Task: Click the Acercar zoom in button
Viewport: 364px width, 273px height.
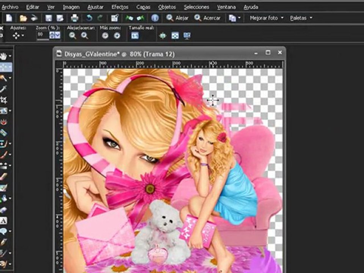Action: [x=207, y=18]
